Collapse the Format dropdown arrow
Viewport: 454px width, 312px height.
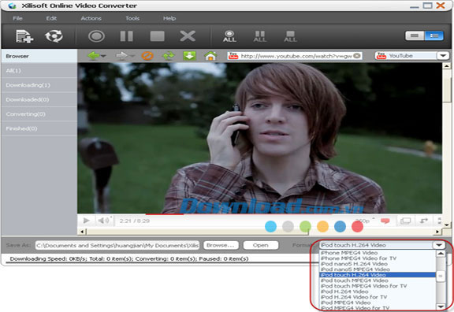[439, 245]
